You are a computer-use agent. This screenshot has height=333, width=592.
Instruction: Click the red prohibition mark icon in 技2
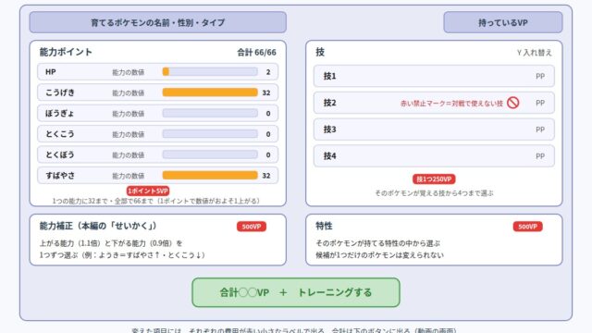point(512,103)
